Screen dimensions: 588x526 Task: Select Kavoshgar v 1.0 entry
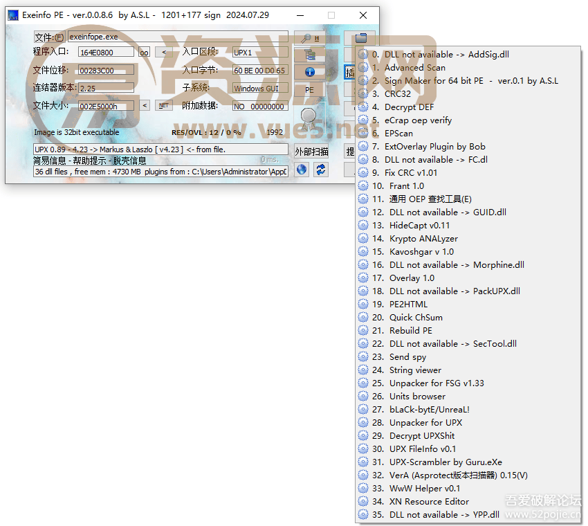pyautogui.click(x=468, y=251)
